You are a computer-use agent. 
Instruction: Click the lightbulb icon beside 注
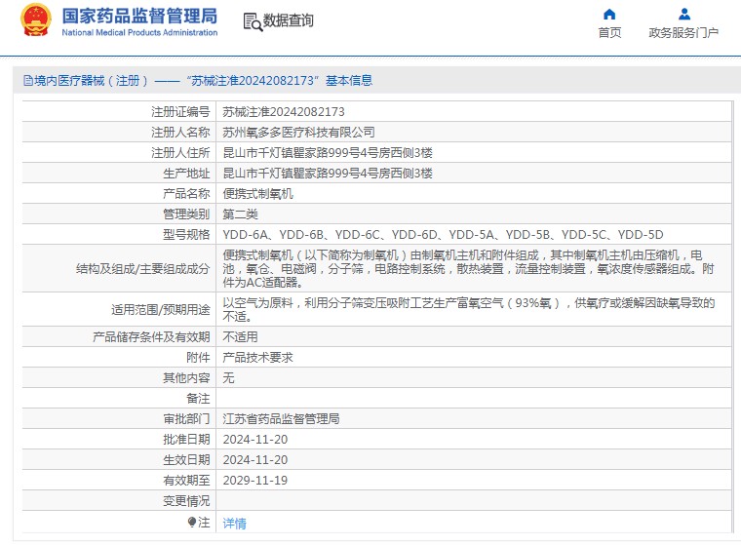192,523
